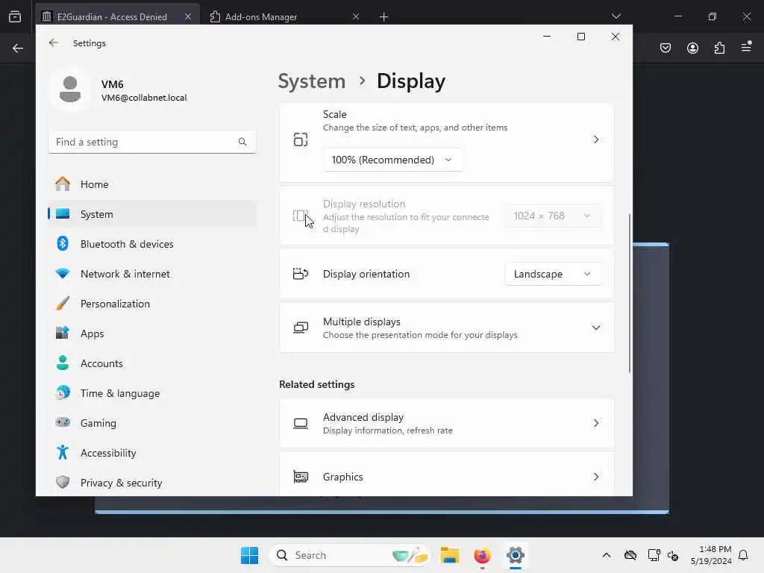This screenshot has height=573, width=764.
Task: Maximize the Settings window
Action: tap(580, 37)
